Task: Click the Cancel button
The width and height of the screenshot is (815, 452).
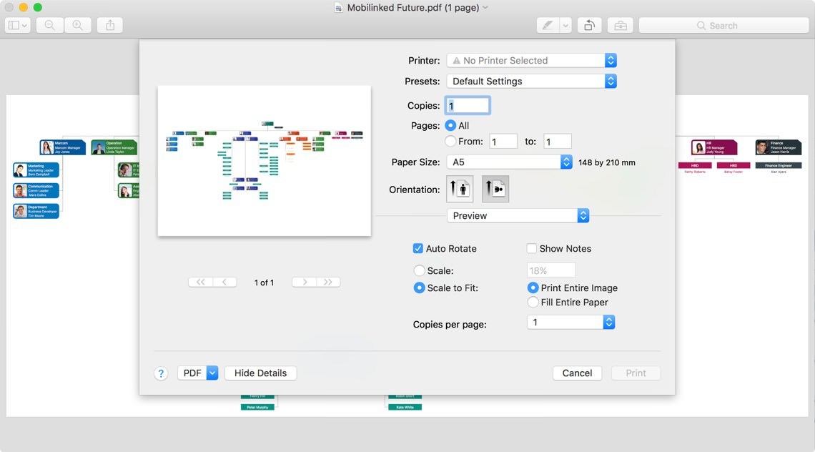Action: click(x=577, y=373)
